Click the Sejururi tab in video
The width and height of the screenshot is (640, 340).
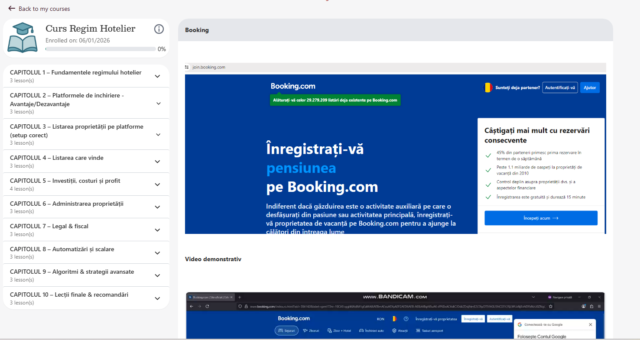286,330
